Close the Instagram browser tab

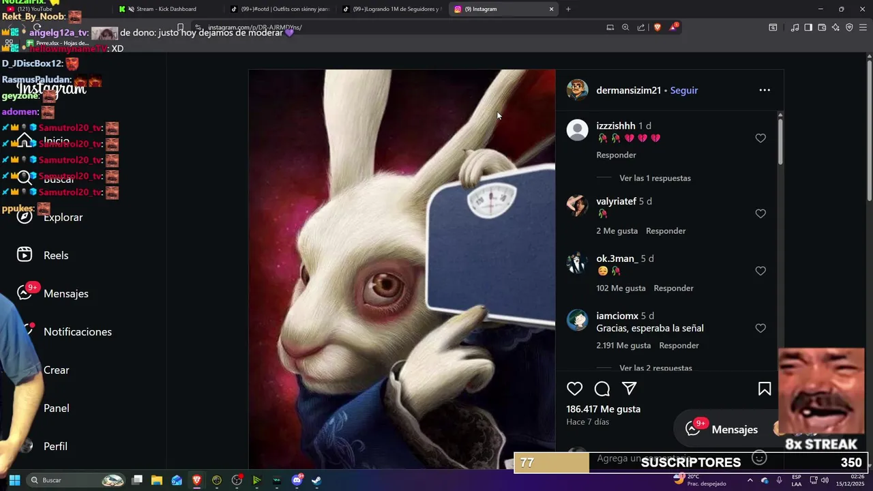[x=551, y=9]
